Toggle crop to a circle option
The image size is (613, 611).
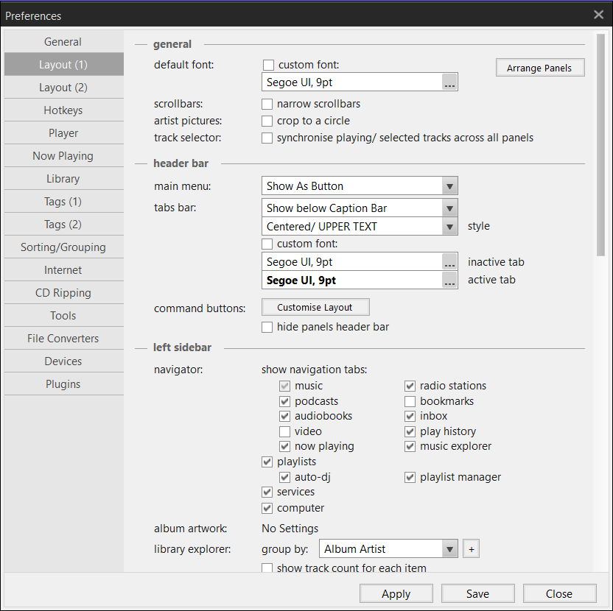tap(267, 121)
